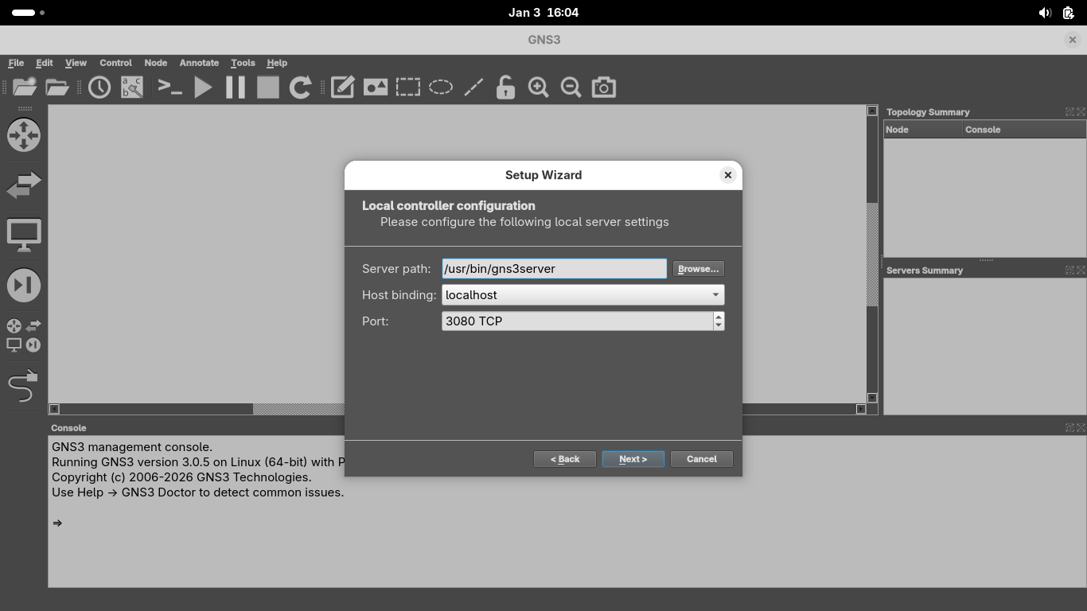This screenshot has width=1087, height=611.
Task: Click the Back button in the wizard
Action: (564, 459)
